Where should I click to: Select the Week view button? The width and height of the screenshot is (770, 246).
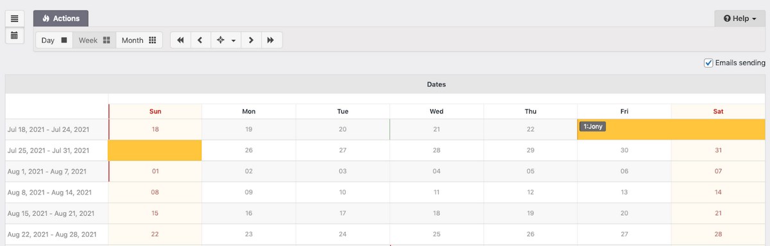click(94, 40)
